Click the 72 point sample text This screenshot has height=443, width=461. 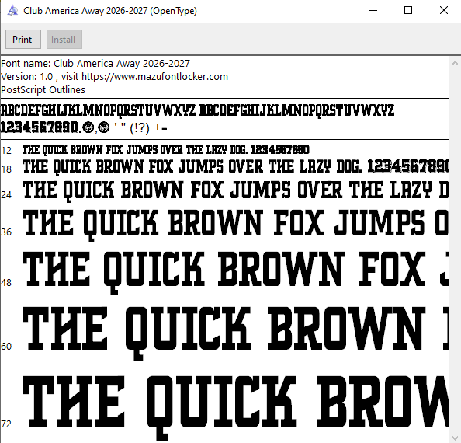click(x=235, y=408)
